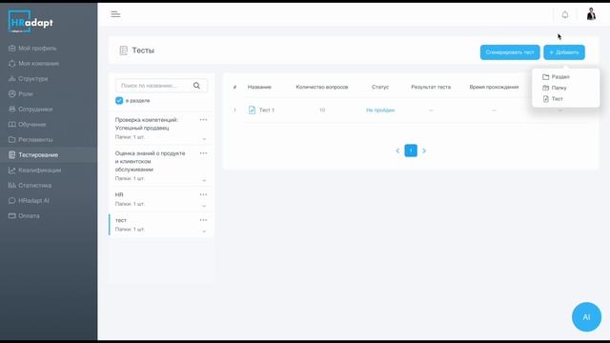Click the HRadapt AI chat icon
The height and width of the screenshot is (343, 610).
click(12, 201)
